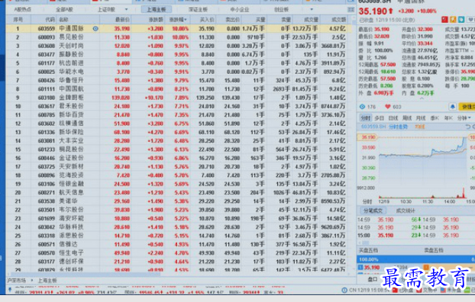Open the A股热点 tab
475x302 pixels.
[x=23, y=10]
